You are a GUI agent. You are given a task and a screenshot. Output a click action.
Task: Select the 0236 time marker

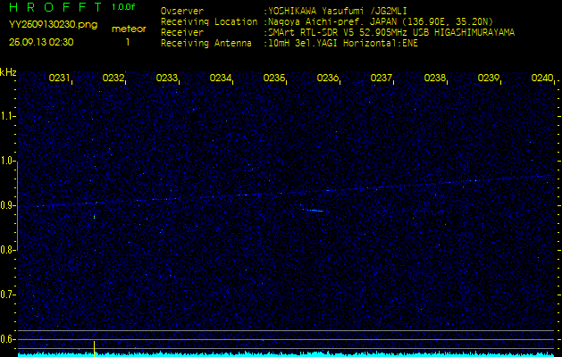click(x=328, y=79)
